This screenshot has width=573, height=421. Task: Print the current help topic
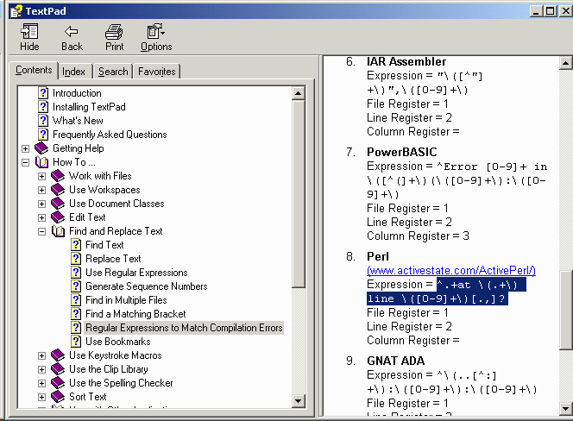click(x=114, y=37)
